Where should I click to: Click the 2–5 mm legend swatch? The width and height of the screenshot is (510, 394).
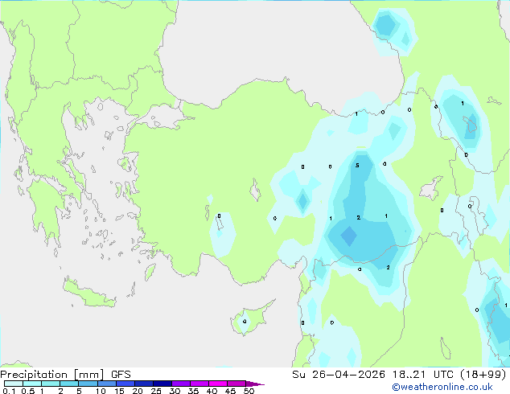[69, 384]
